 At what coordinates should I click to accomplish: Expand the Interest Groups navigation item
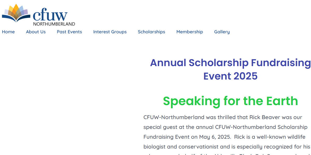point(110,32)
